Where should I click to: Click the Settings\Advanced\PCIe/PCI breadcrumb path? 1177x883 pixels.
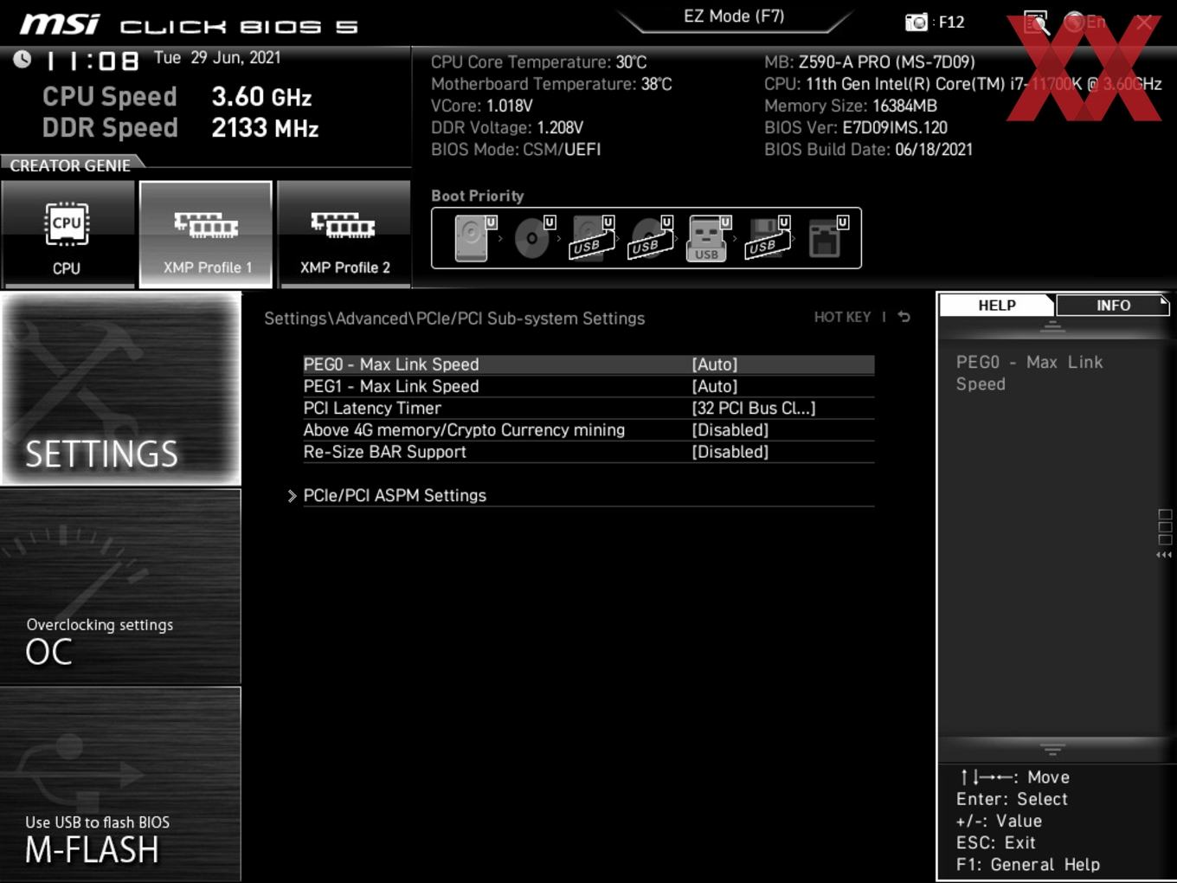tap(454, 319)
